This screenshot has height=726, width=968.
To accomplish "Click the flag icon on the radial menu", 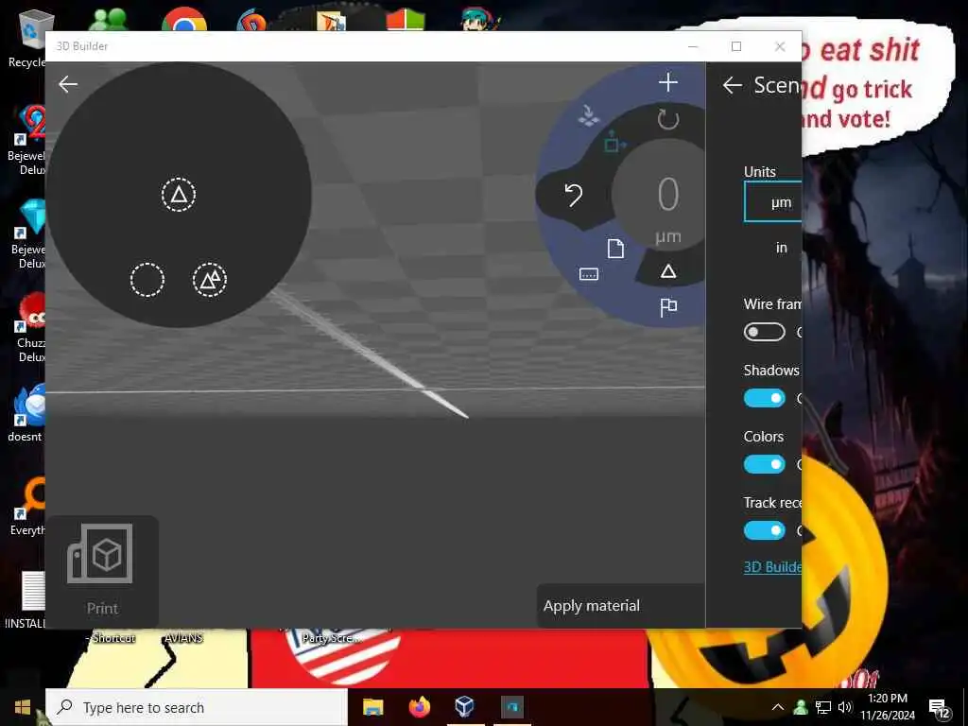I will pyautogui.click(x=668, y=307).
